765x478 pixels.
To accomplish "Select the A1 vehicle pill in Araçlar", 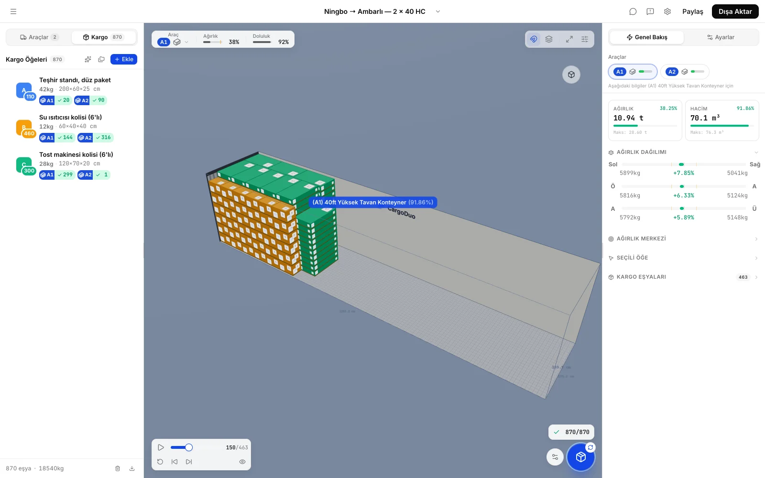I will point(633,72).
